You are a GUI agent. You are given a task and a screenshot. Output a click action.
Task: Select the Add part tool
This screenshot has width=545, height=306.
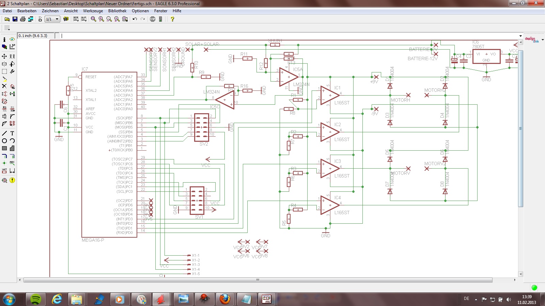(x=12, y=86)
